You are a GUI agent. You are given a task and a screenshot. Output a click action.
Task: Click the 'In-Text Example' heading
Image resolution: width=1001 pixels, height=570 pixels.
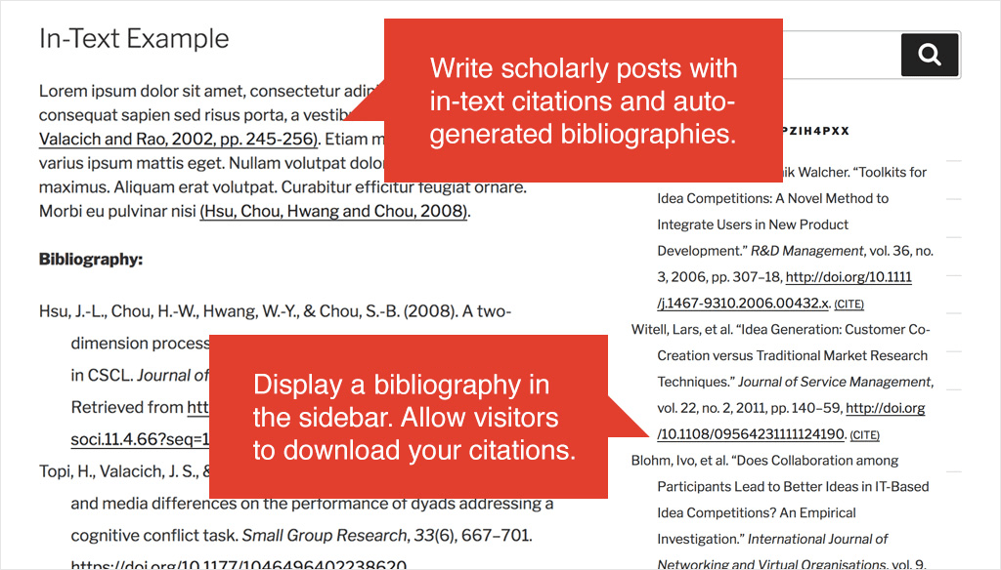[134, 39]
